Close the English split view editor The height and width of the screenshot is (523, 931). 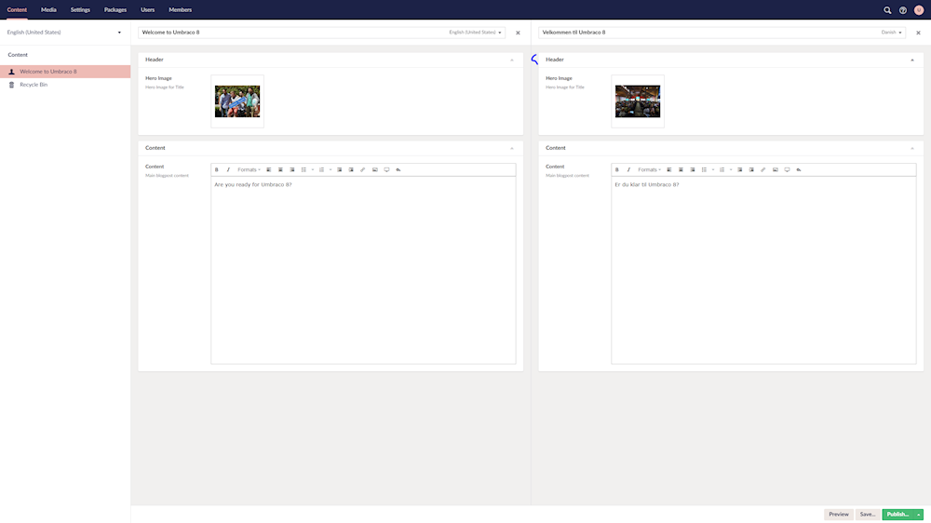coord(518,34)
